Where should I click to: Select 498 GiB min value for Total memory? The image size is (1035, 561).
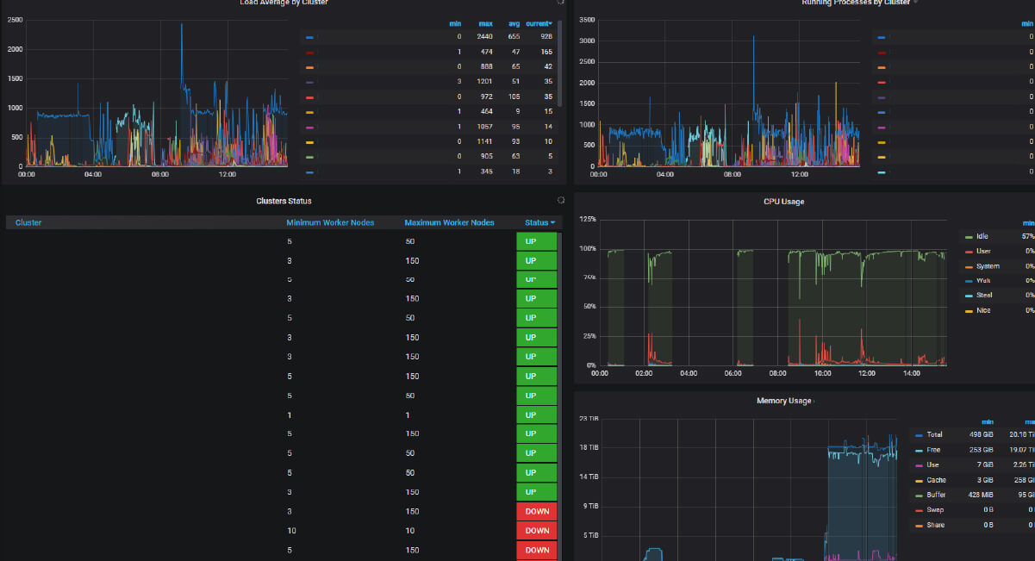(982, 435)
